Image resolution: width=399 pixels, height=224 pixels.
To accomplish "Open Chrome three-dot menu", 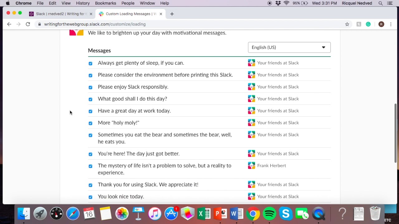I will click(x=391, y=24).
